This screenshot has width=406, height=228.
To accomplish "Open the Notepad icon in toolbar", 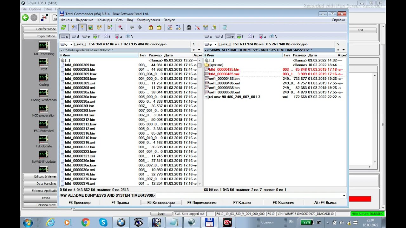I will (225, 28).
